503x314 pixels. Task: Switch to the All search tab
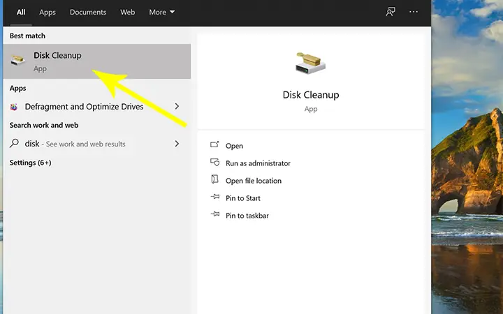tap(21, 12)
